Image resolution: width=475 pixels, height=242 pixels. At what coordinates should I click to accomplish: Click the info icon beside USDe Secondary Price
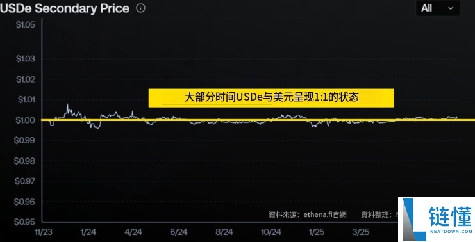(140, 8)
